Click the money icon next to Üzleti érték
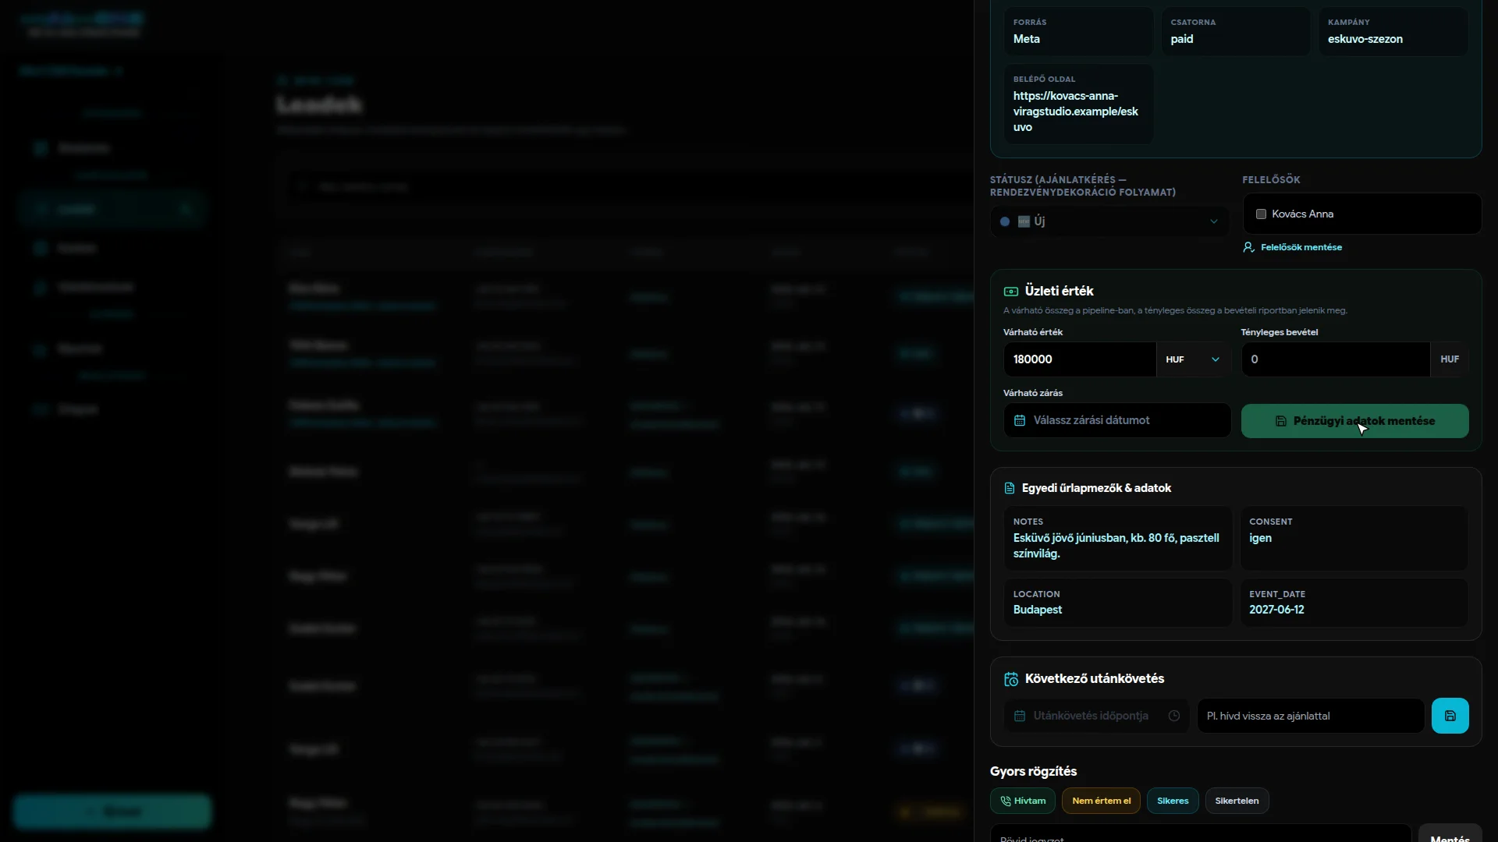The image size is (1498, 842). 1011,291
